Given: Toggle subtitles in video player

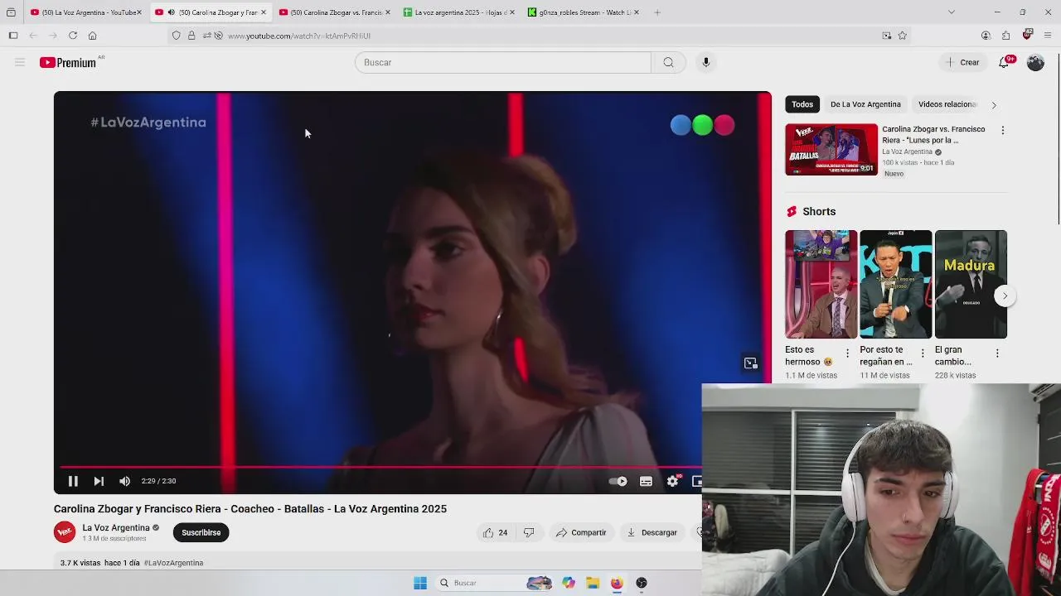Looking at the screenshot, I should pos(646,481).
